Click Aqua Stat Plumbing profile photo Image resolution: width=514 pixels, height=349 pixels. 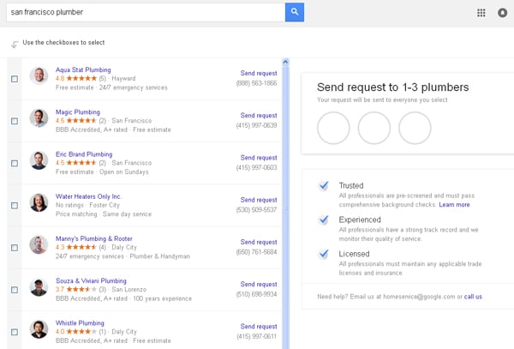[x=39, y=76]
